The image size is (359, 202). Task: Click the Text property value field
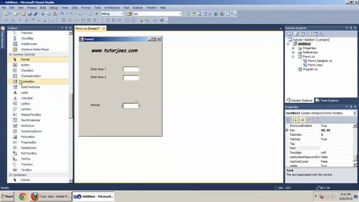(x=337, y=148)
